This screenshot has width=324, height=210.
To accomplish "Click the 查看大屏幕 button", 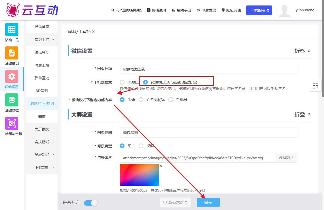I will (x=175, y=202).
